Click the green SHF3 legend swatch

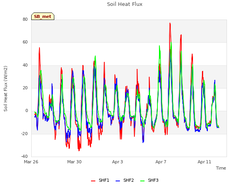tap(142, 181)
